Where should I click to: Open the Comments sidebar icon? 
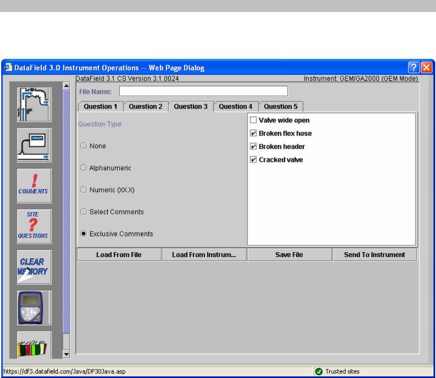click(34, 185)
